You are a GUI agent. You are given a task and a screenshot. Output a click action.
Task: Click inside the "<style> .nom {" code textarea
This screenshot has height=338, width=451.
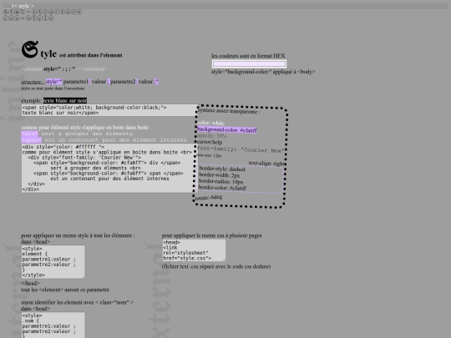coord(53,325)
